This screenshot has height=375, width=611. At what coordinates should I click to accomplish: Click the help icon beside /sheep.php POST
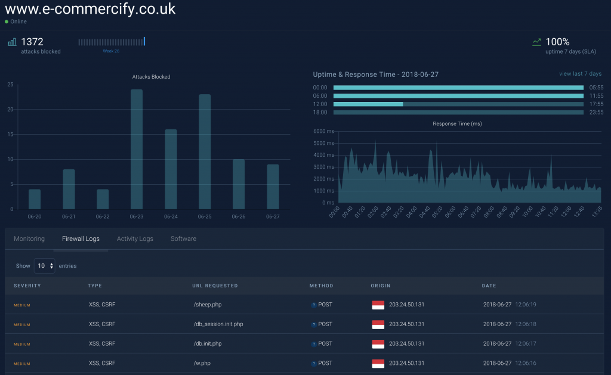314,305
